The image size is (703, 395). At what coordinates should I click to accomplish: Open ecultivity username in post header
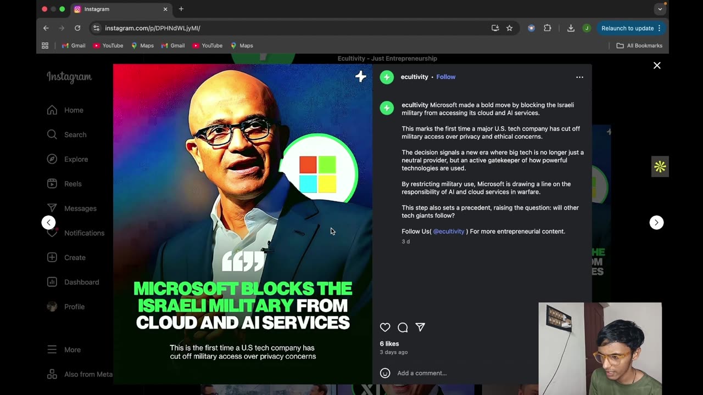pyautogui.click(x=414, y=77)
